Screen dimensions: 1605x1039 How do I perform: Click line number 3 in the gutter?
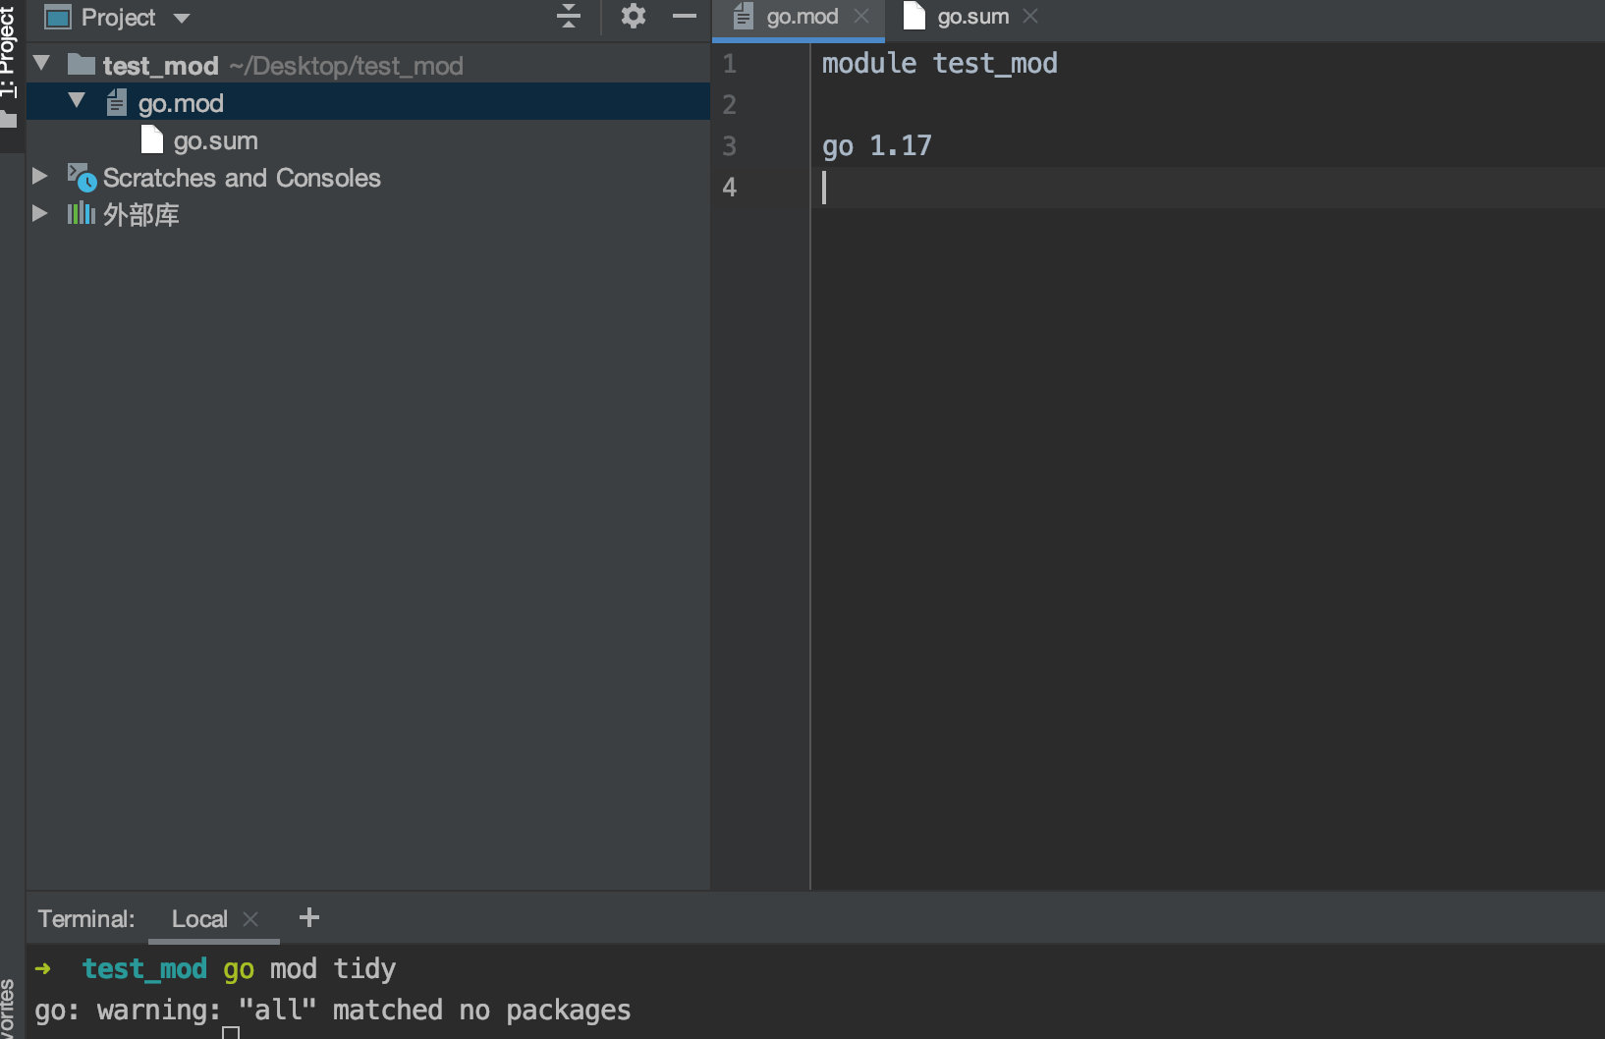pos(729,145)
